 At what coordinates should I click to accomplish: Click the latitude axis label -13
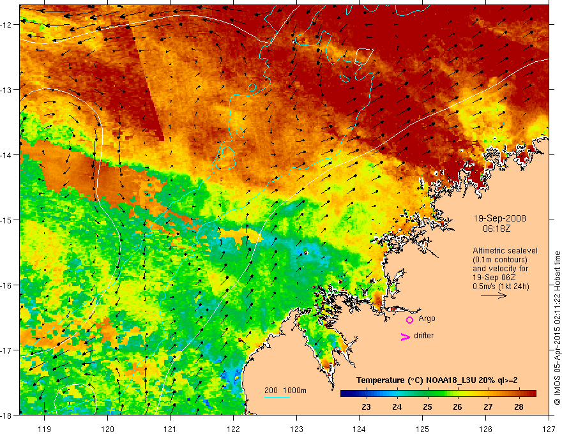[x=6, y=90]
